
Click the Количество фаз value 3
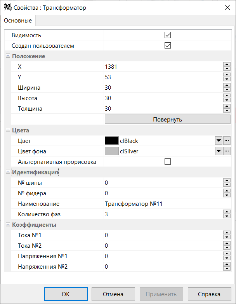pos(163,214)
